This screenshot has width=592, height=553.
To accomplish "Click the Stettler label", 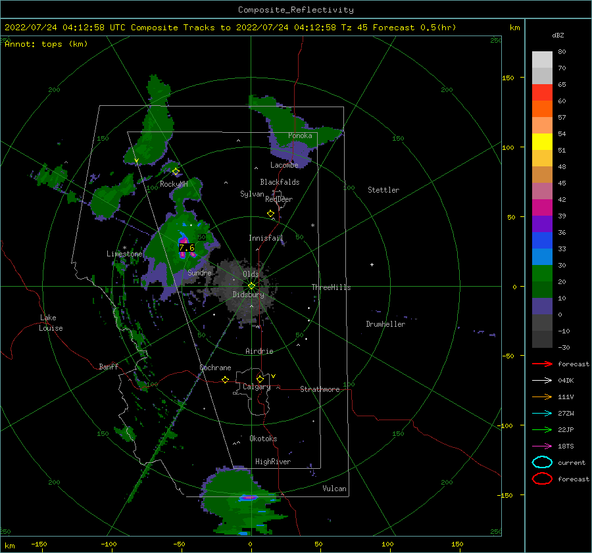I will 383,190.
